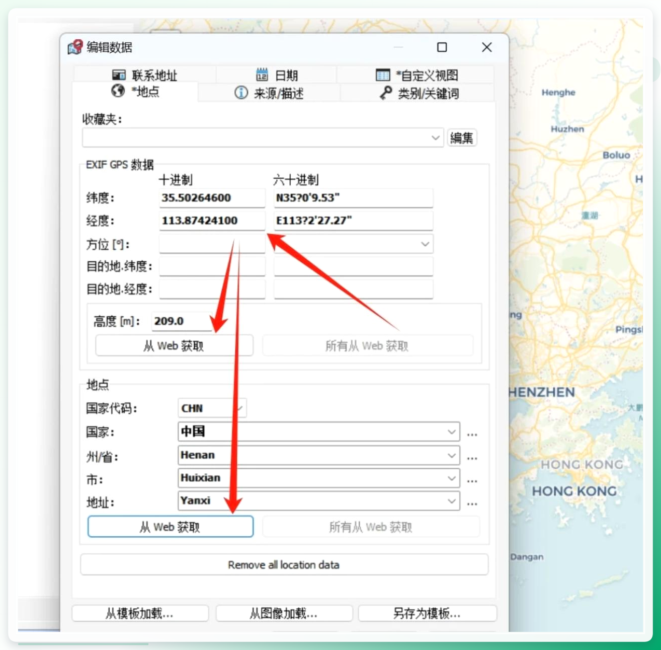This screenshot has height=650, width=661.
Task: Click the Remove all location data button
Action: [x=284, y=565]
